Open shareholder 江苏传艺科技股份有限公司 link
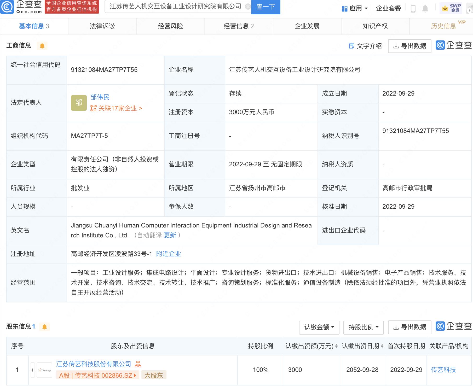The height and width of the screenshot is (386, 473). (x=94, y=364)
